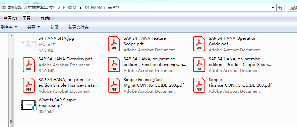Select file name on-premise edition Simple Finance- Install
The image size is (297, 127).
[x=69, y=82]
